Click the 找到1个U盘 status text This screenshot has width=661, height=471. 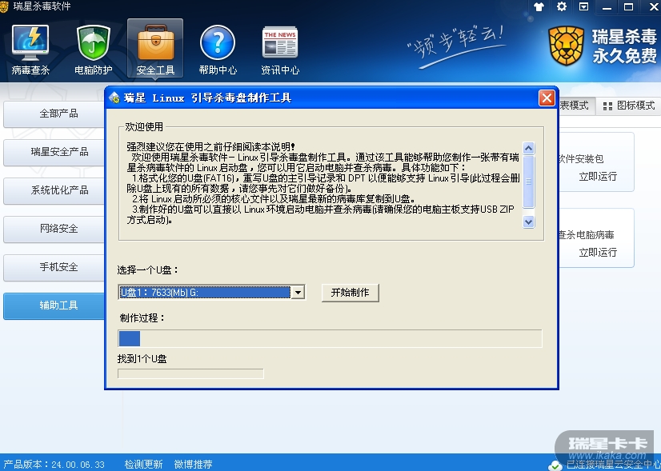coord(142,359)
